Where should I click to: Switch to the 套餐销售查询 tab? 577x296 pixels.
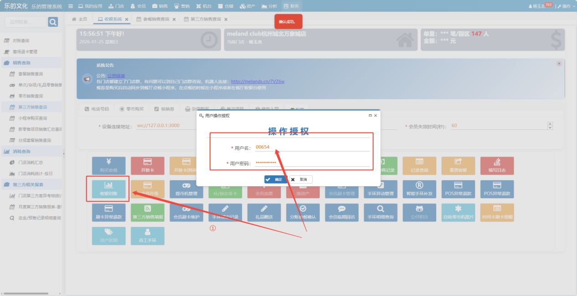point(155,20)
